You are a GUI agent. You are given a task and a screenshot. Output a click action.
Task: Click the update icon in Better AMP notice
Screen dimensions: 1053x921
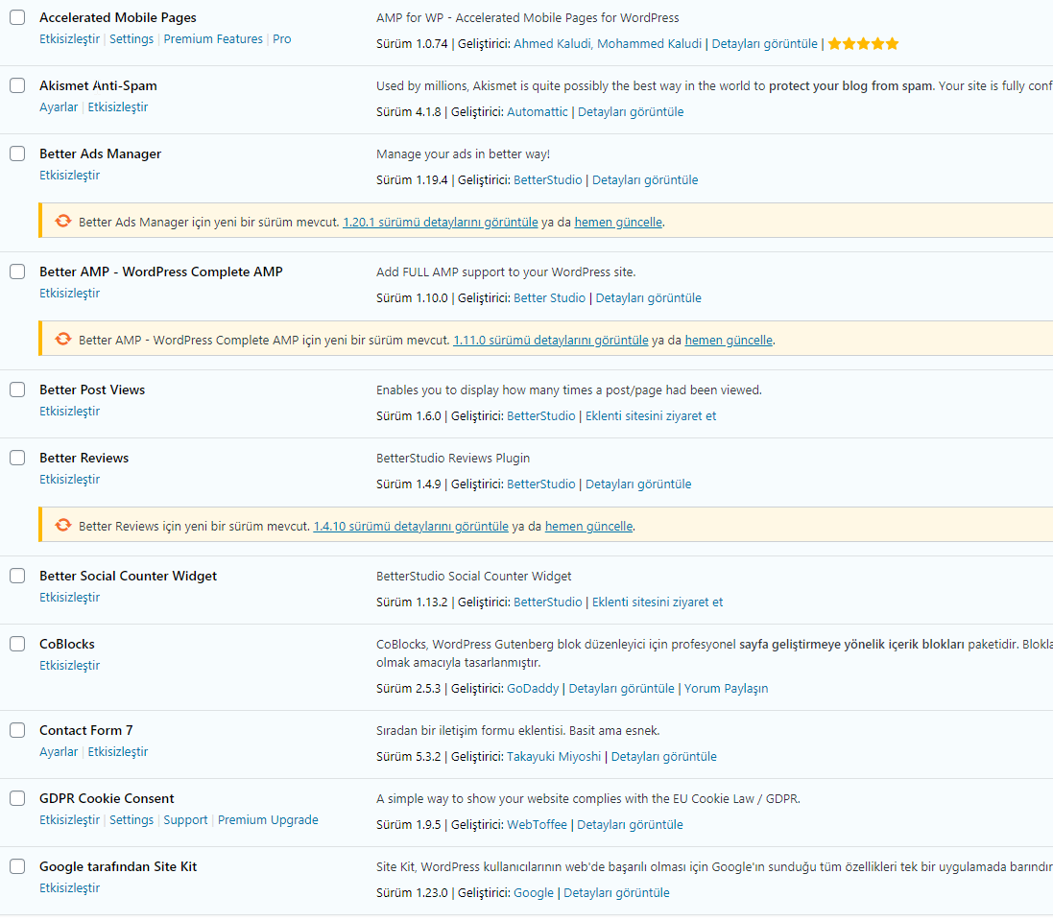(63, 339)
